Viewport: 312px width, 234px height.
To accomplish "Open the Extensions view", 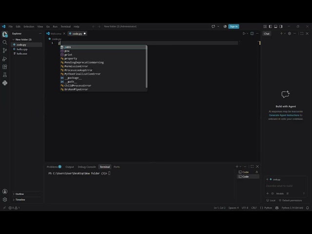I will [5, 67].
